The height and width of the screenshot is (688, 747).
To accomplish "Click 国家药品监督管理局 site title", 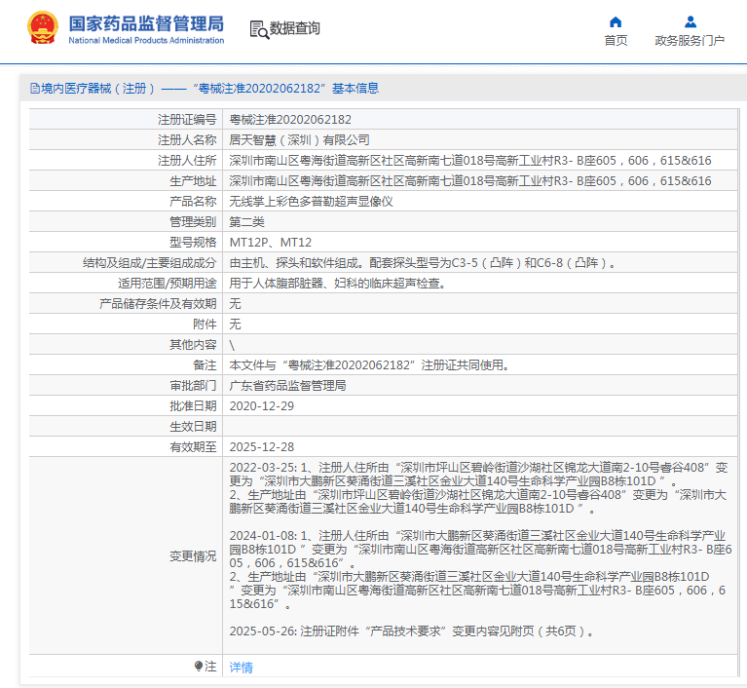I will (x=146, y=23).
